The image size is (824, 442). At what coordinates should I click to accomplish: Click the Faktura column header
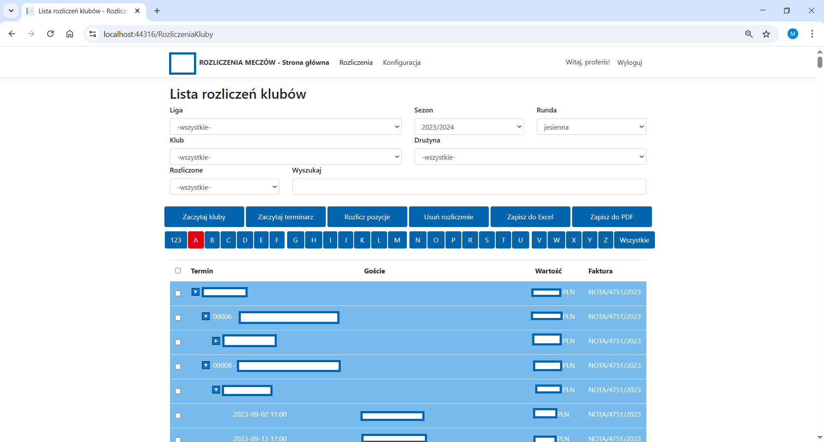pyautogui.click(x=600, y=271)
